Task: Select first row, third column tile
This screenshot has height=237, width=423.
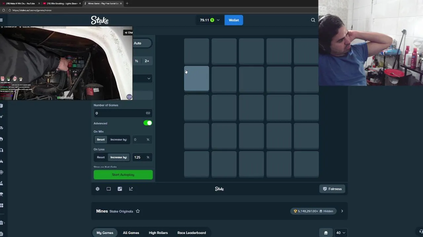Action: tap(251, 51)
